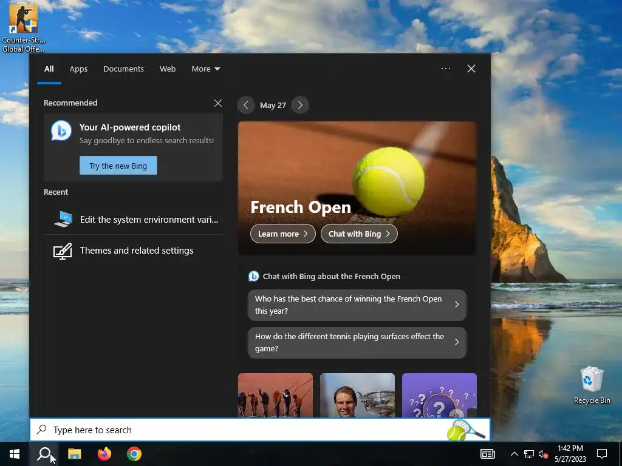Ask how tennis surfaces affect the game

tap(357, 343)
